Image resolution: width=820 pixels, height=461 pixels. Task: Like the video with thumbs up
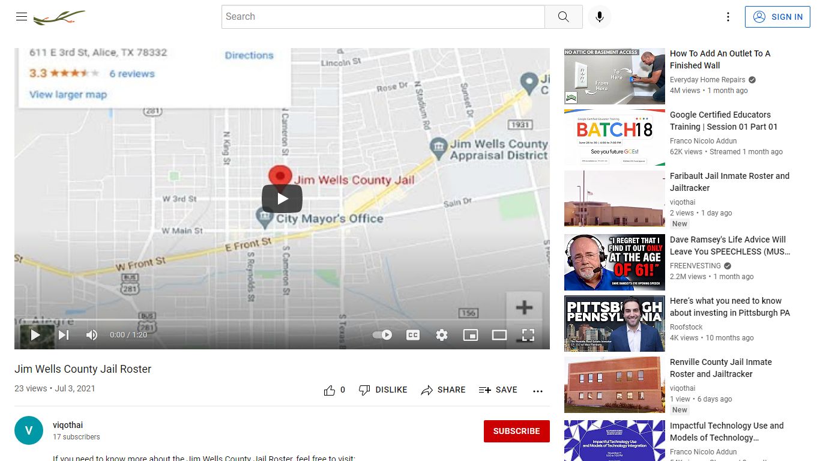pos(334,390)
